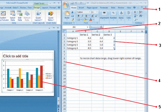Open Quick Styles gallery in PowerPoint
The width and height of the screenshot is (164, 112).
(51, 16)
